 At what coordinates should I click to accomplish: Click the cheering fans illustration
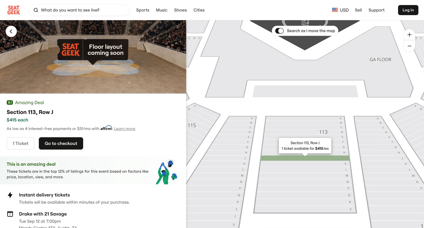(167, 172)
